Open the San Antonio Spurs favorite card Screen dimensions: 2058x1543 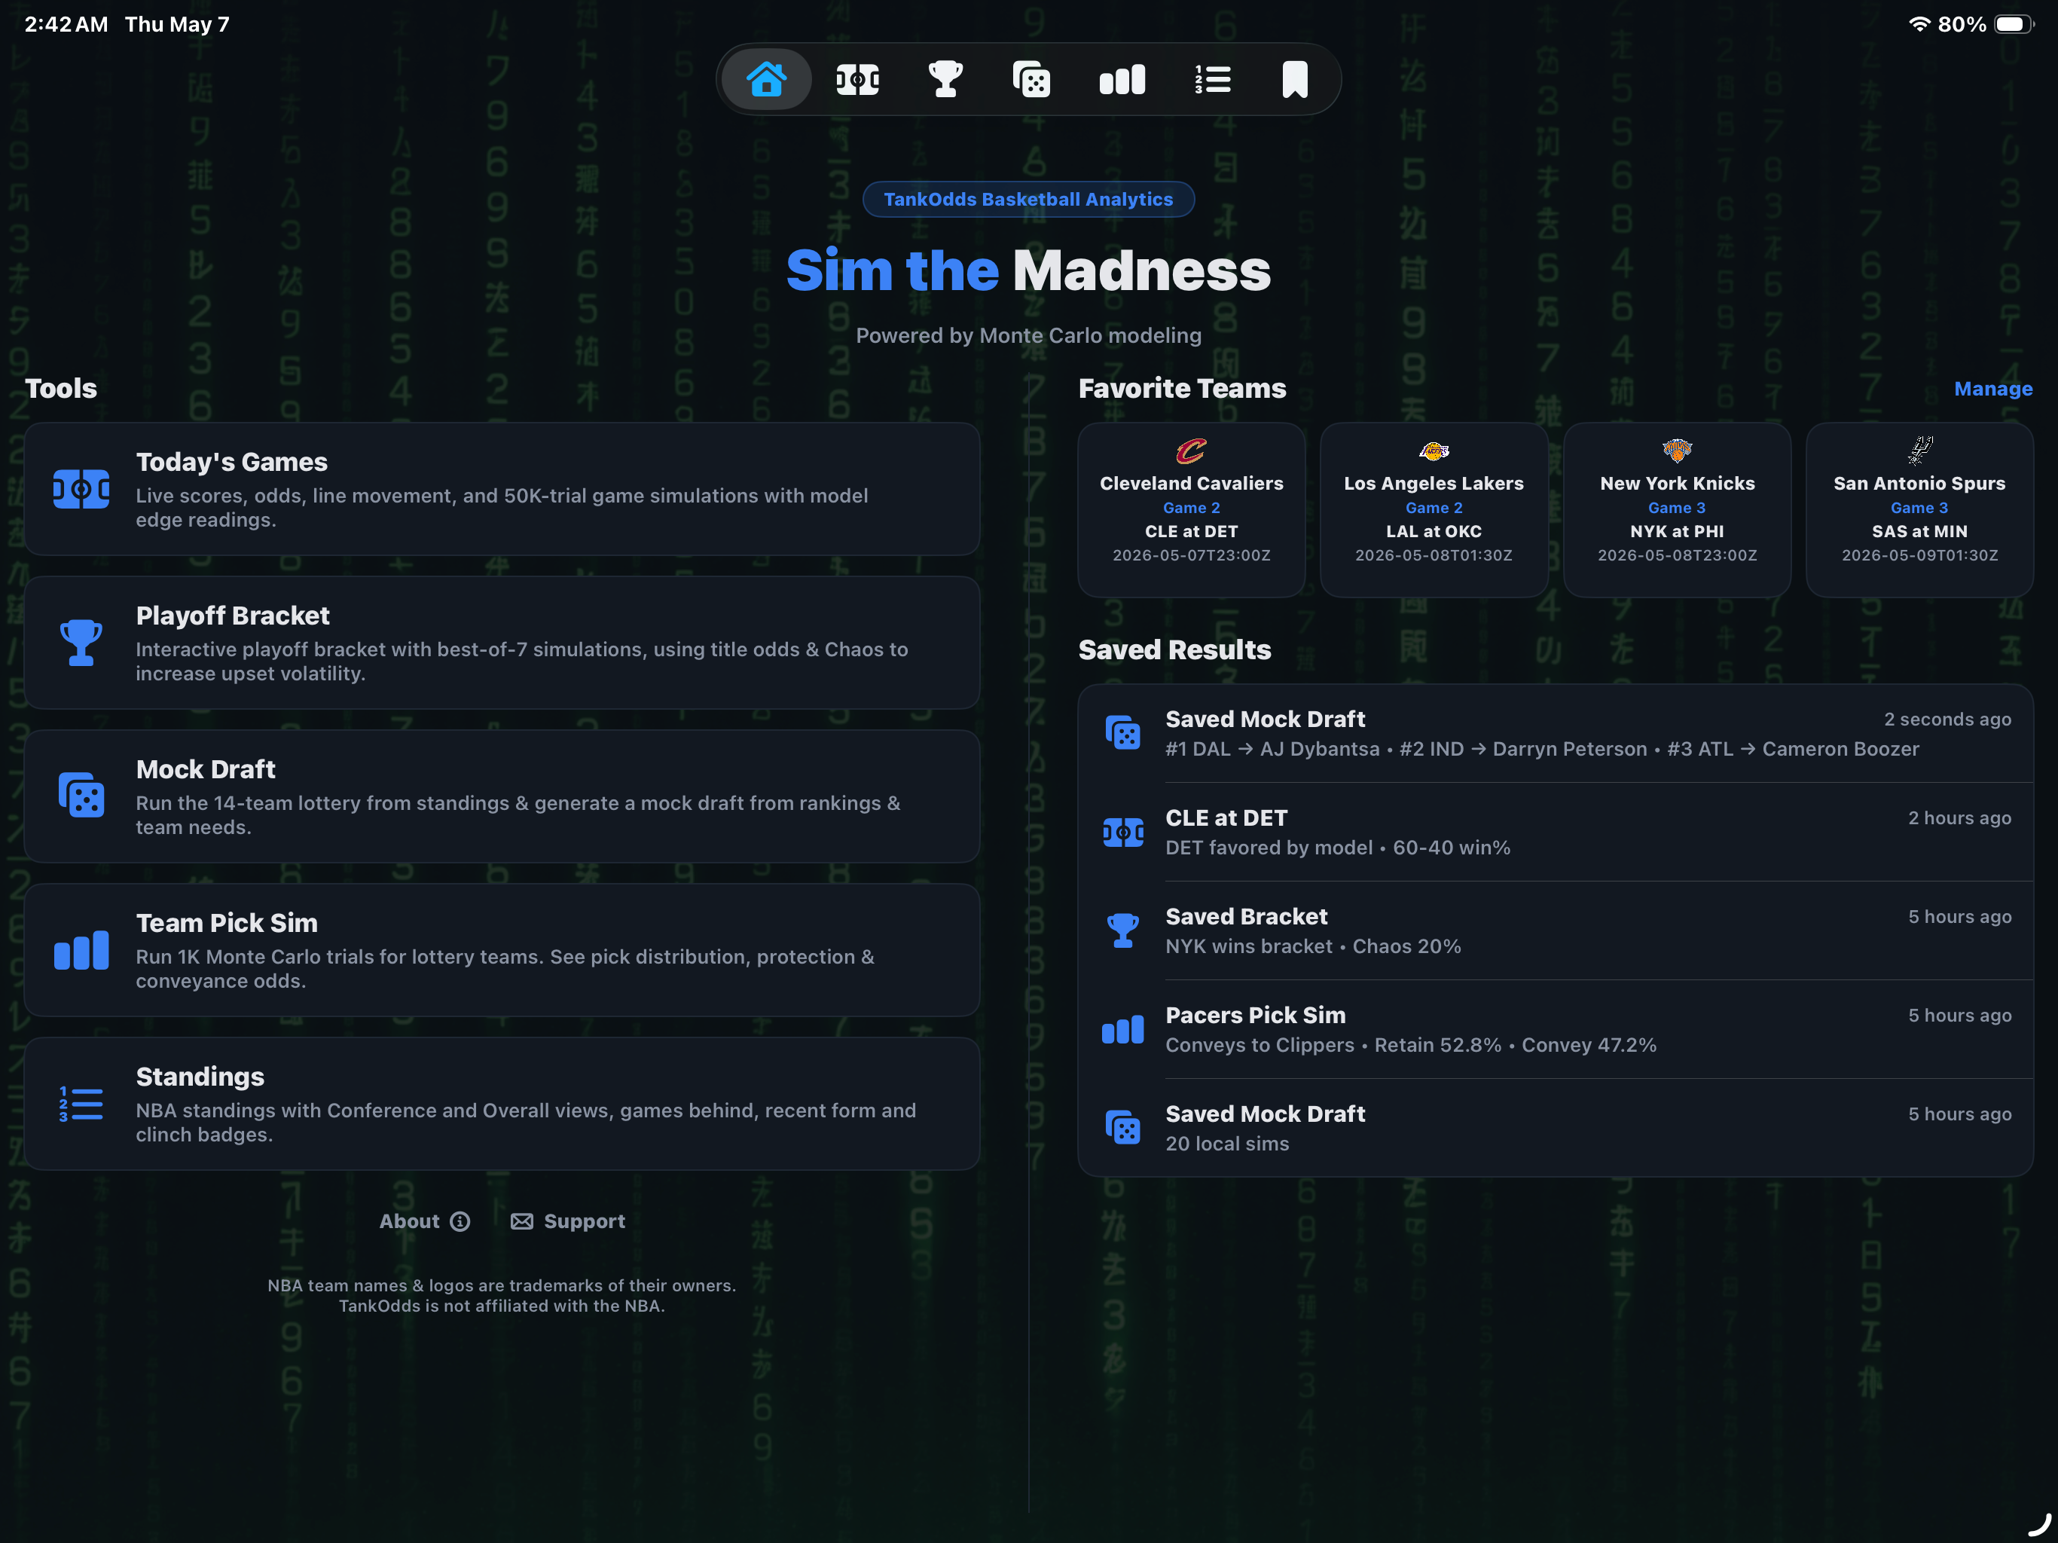click(x=1919, y=510)
